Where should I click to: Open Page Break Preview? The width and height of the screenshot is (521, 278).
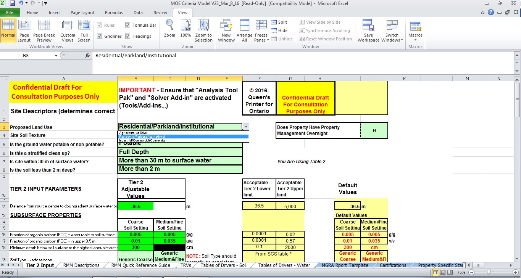(44, 31)
